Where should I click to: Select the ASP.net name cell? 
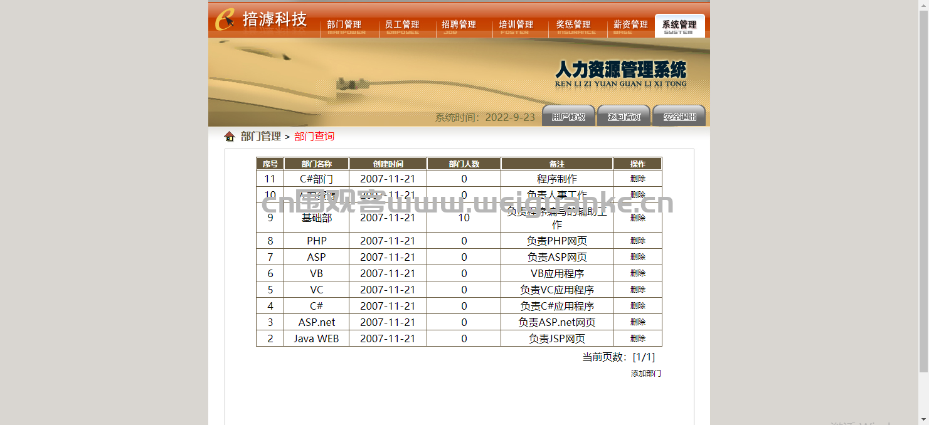[317, 322]
